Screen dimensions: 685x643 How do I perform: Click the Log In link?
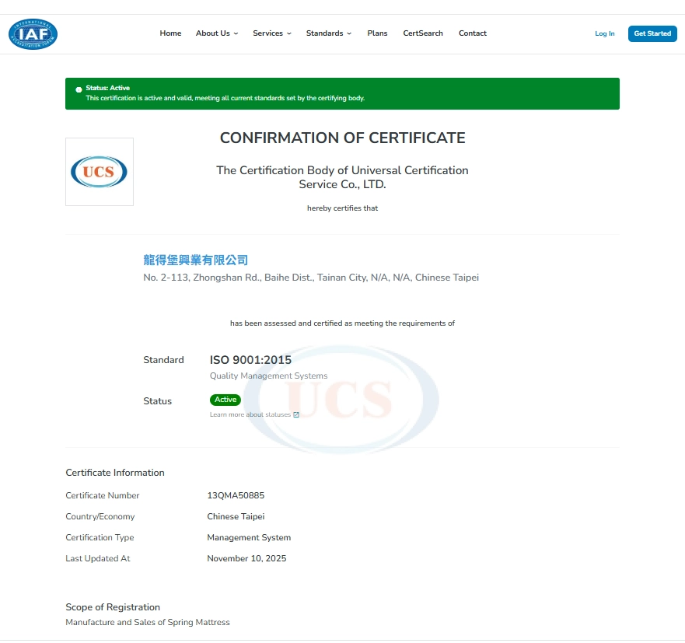click(605, 33)
